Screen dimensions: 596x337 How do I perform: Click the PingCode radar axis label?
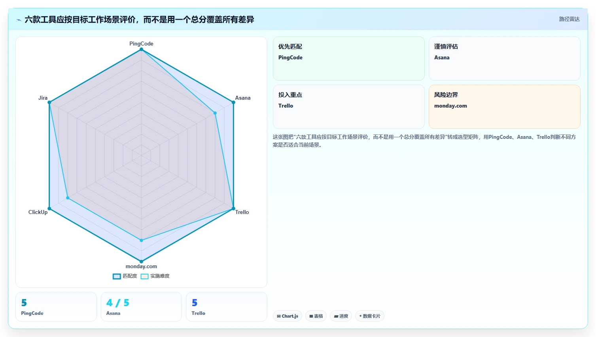141,44
